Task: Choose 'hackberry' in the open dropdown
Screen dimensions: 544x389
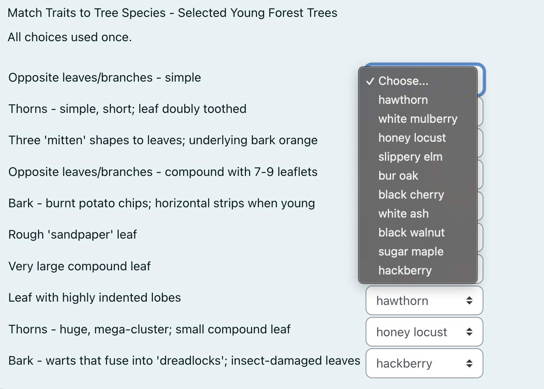Action: (x=405, y=270)
